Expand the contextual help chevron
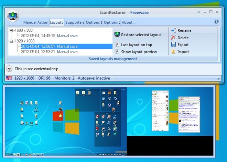 [x=9, y=69]
